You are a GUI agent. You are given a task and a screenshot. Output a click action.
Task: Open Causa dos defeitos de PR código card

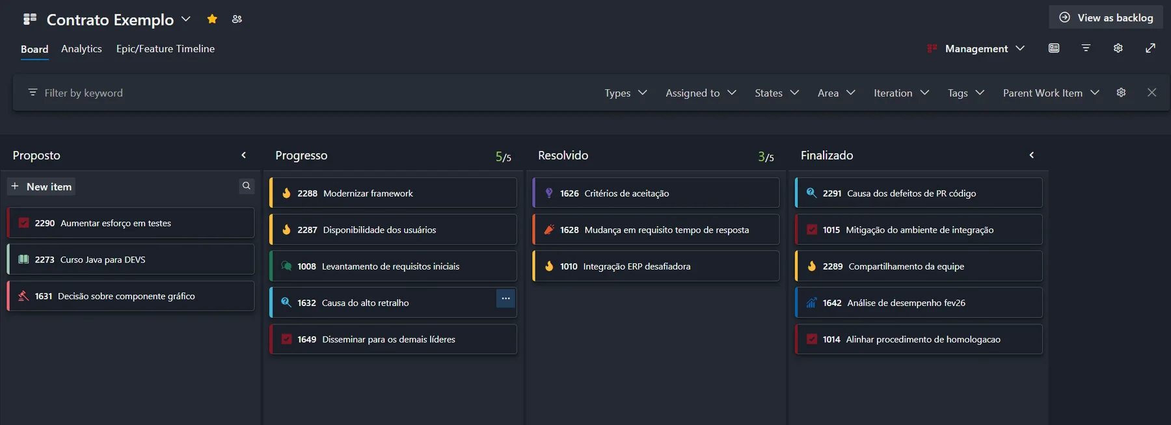point(919,193)
